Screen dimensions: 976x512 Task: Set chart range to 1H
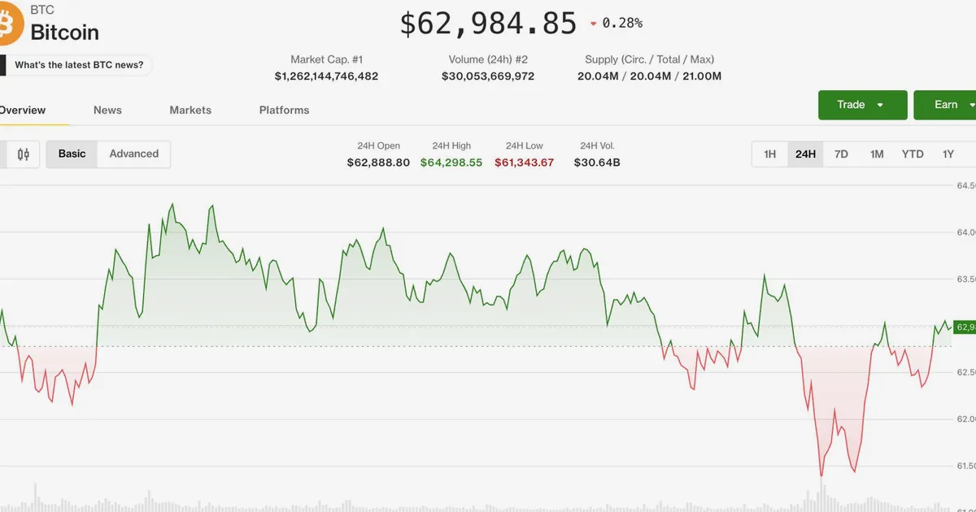(x=769, y=154)
